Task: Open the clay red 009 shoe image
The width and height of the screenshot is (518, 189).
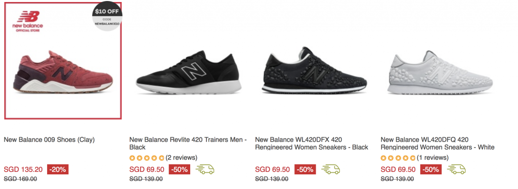Action: [x=63, y=72]
